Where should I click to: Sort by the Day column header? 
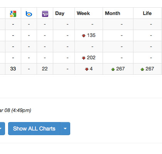[x=60, y=13]
